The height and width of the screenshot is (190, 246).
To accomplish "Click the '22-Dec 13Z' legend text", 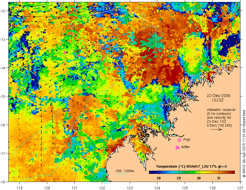I will [216, 122].
